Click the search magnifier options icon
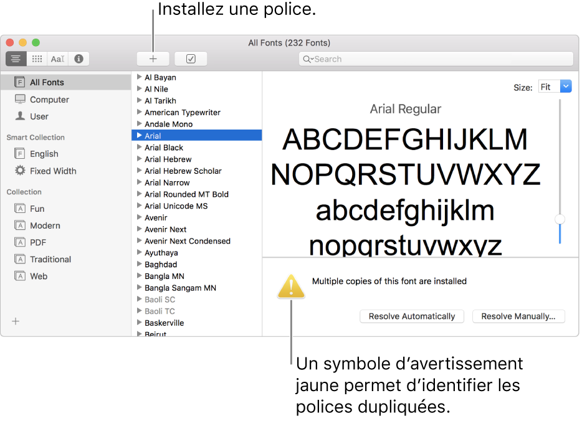The height and width of the screenshot is (421, 582). point(308,59)
